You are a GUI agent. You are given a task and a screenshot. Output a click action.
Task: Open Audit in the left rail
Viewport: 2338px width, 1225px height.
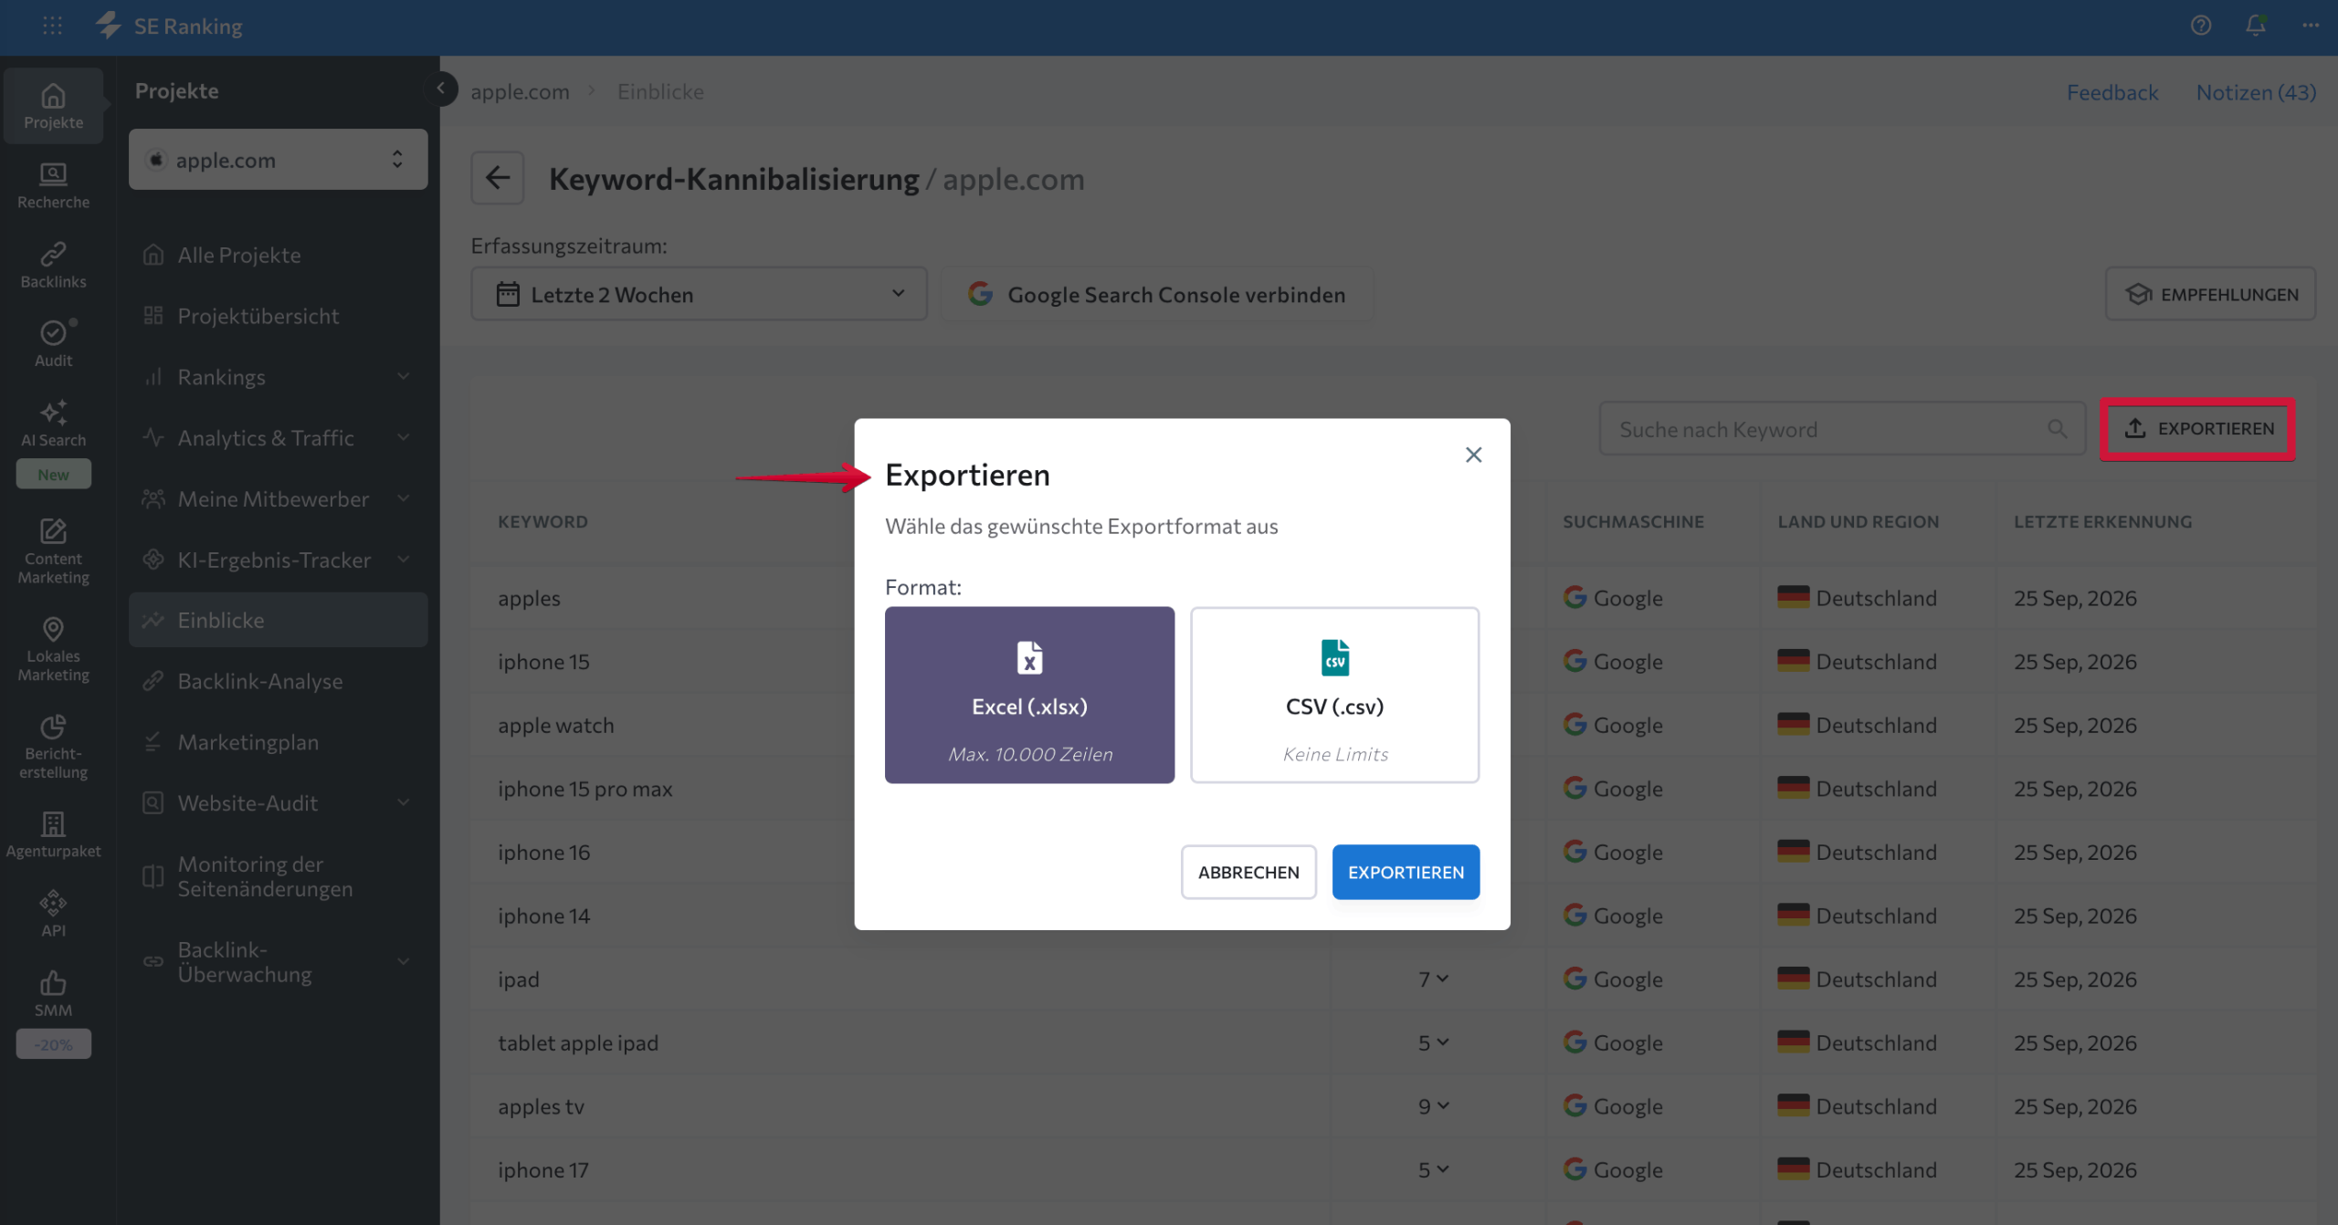53,344
